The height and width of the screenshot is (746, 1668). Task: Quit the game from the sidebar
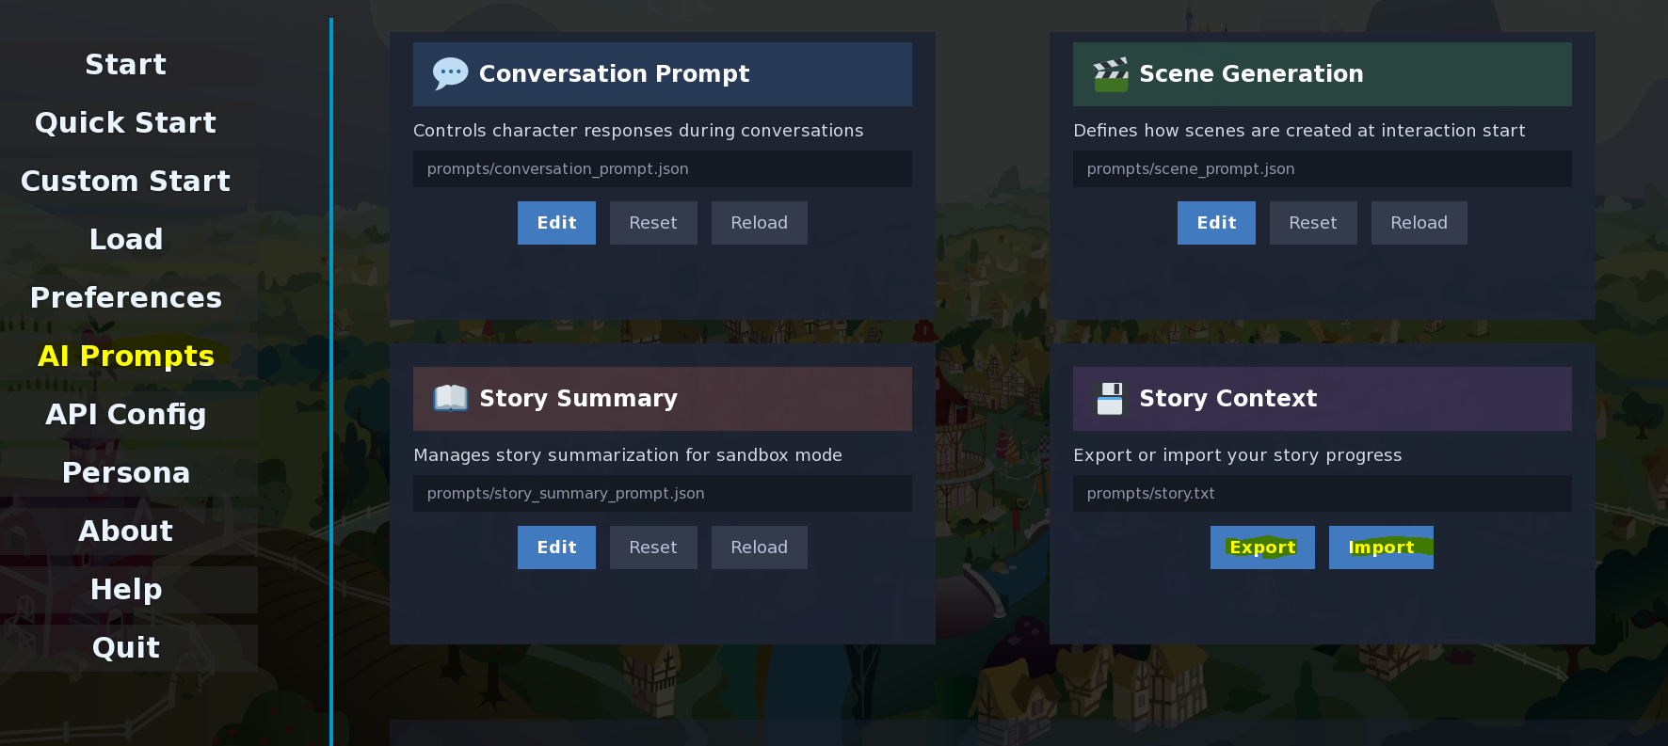(x=126, y=647)
